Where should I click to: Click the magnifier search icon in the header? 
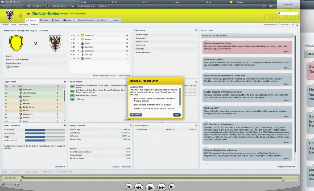click(279, 13)
